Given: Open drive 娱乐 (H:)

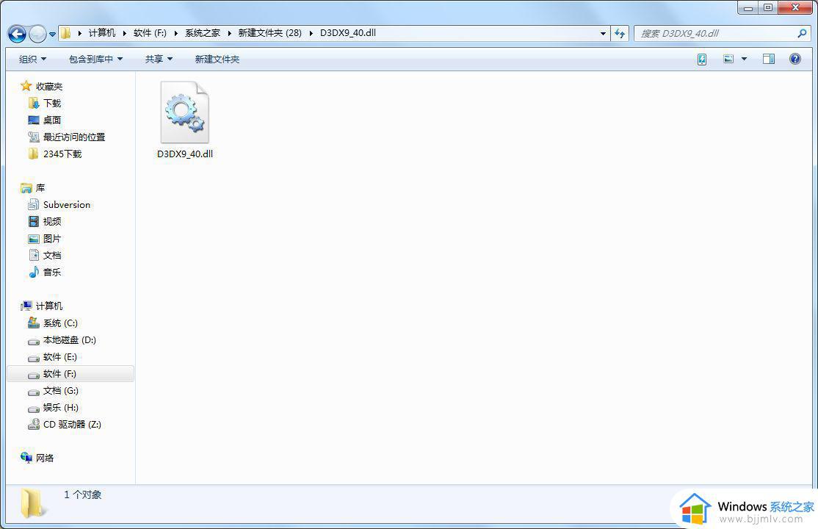Looking at the screenshot, I should click(60, 407).
